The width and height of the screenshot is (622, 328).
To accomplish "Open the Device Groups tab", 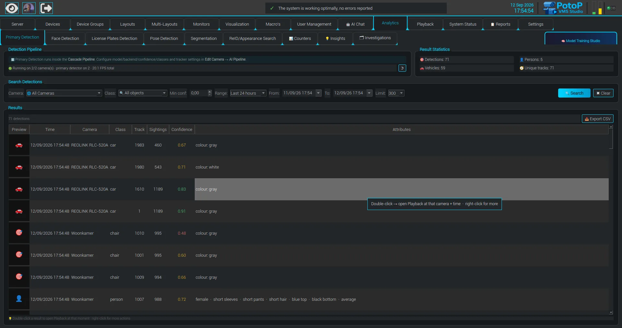I will (90, 24).
